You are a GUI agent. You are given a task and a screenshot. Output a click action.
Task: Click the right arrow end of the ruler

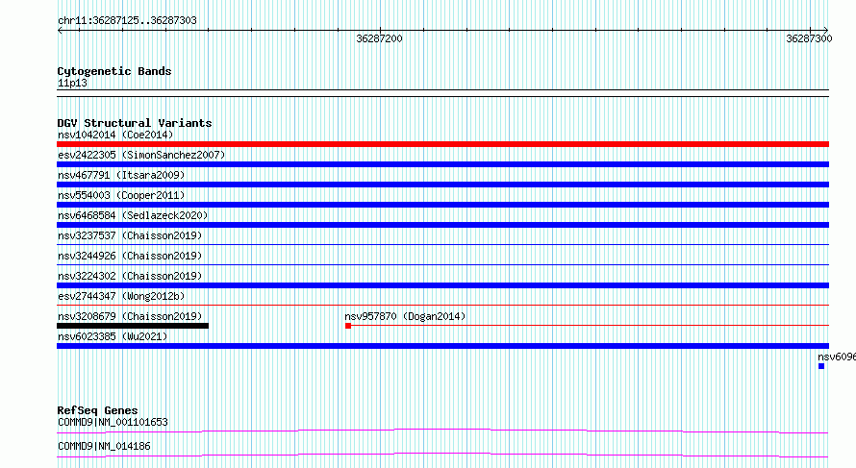[826, 31]
